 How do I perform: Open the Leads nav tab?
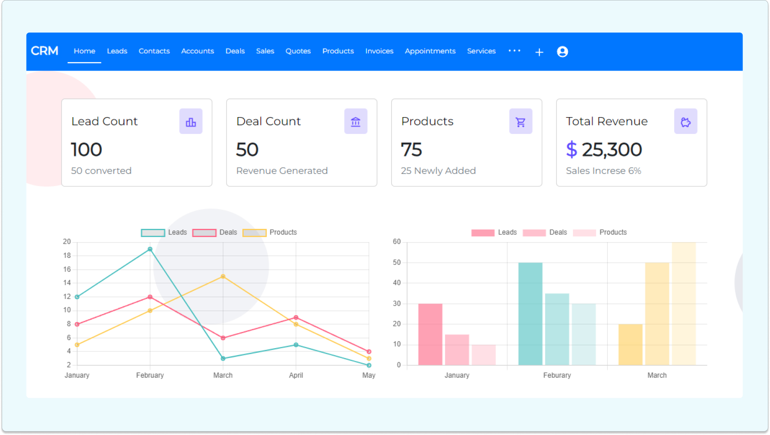coord(117,51)
